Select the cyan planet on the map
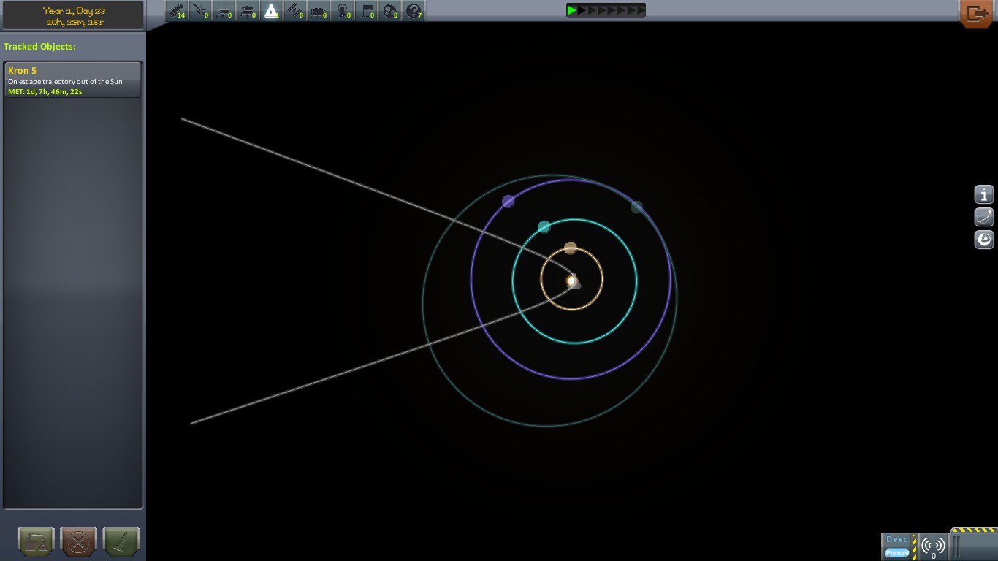998x561 pixels. coord(544,227)
